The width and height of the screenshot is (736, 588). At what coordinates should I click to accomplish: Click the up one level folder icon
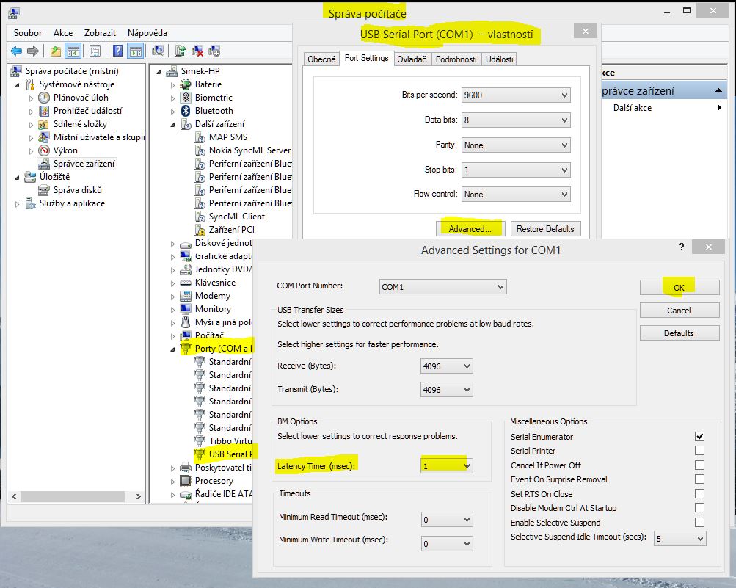click(56, 51)
